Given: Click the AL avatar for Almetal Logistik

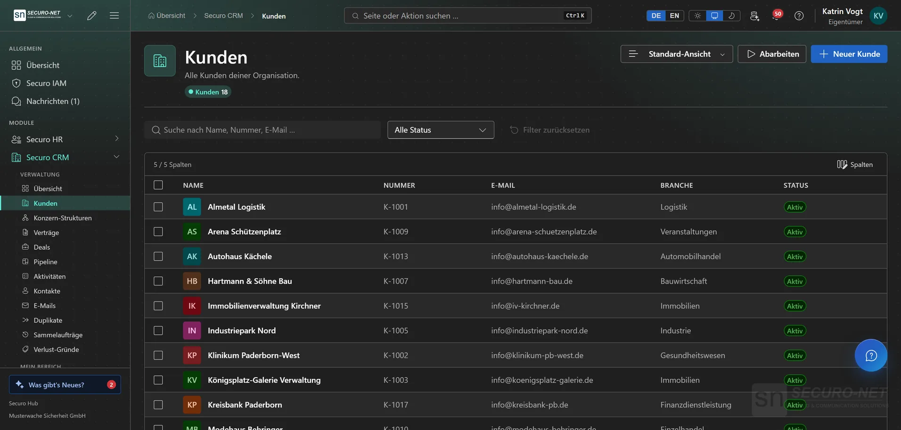Looking at the screenshot, I should pos(192,207).
